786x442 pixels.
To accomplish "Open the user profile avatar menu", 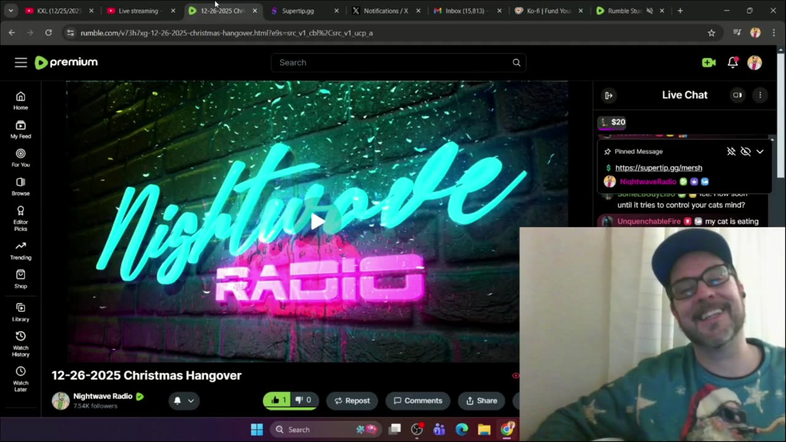I will (755, 63).
